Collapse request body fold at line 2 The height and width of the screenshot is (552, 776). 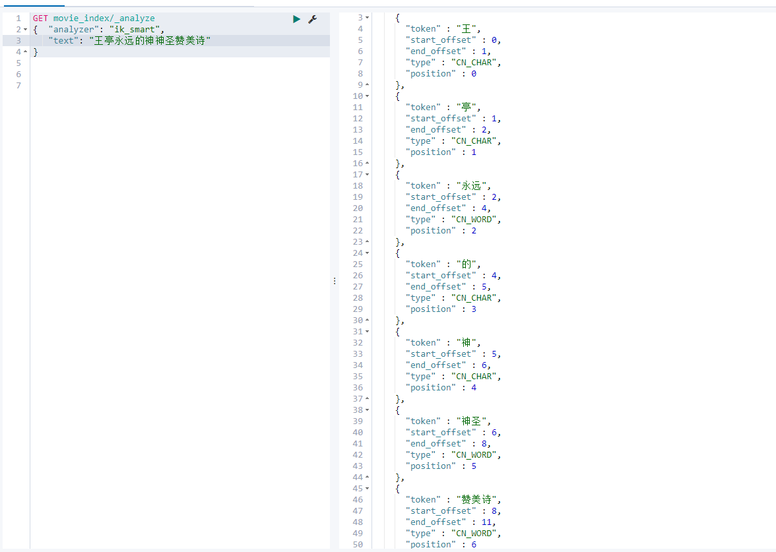[25, 30]
